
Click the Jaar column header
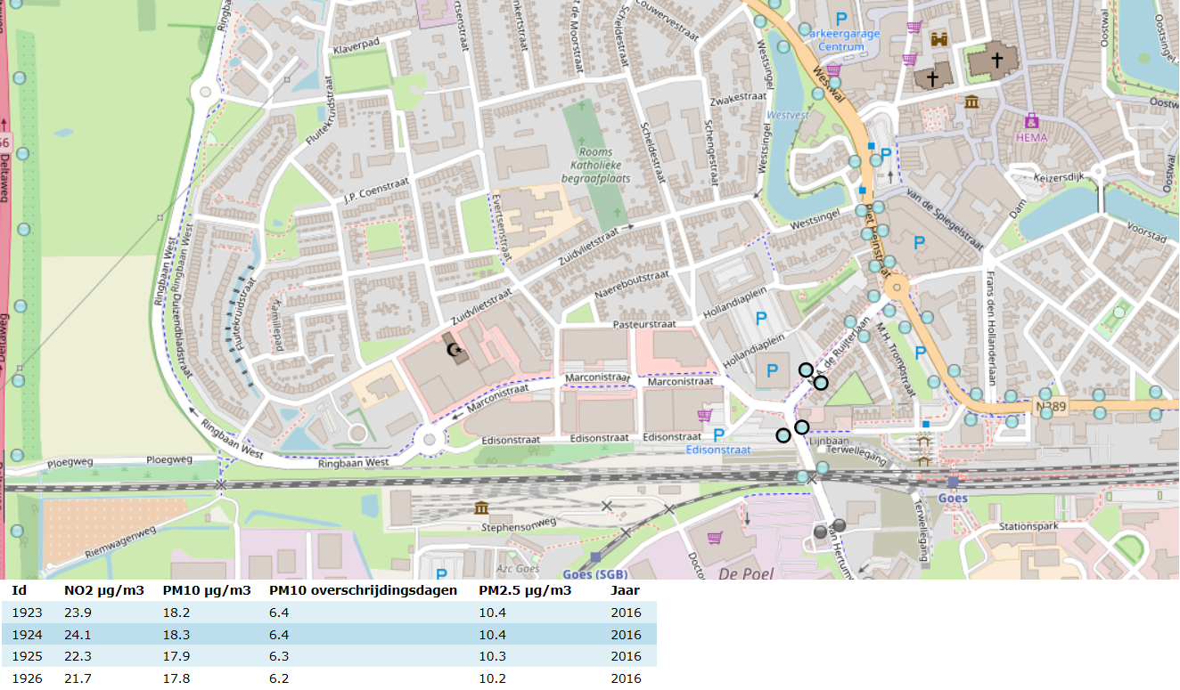tap(625, 590)
